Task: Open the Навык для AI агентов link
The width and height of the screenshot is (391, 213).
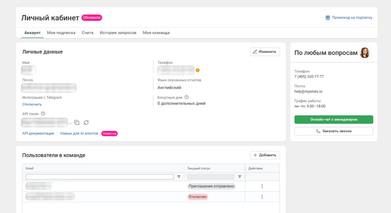Action: 79,134
